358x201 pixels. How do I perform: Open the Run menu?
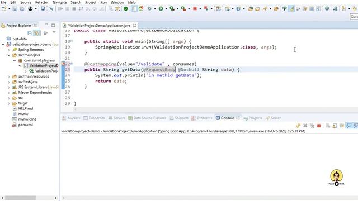(103, 2)
